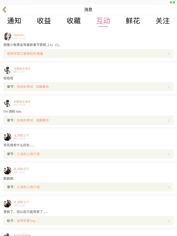Viewport: 177px width, 236px height.
Task: Select the 关注 tab
Action: click(x=163, y=21)
